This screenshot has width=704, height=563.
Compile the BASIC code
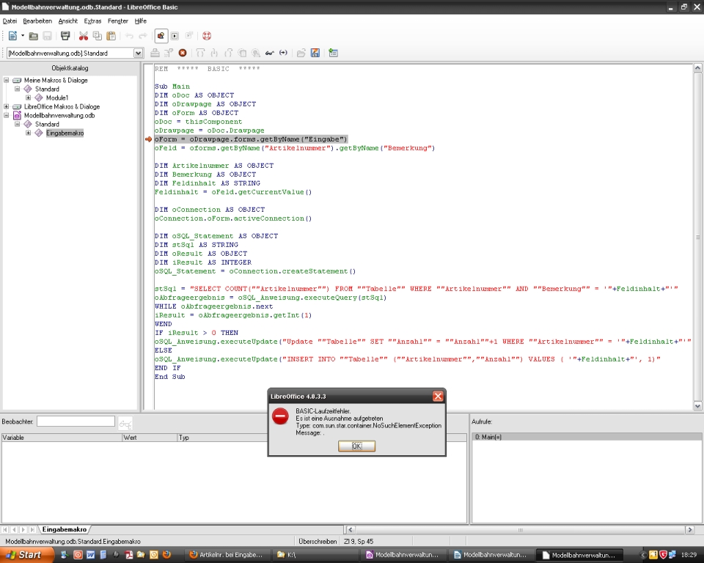[155, 53]
